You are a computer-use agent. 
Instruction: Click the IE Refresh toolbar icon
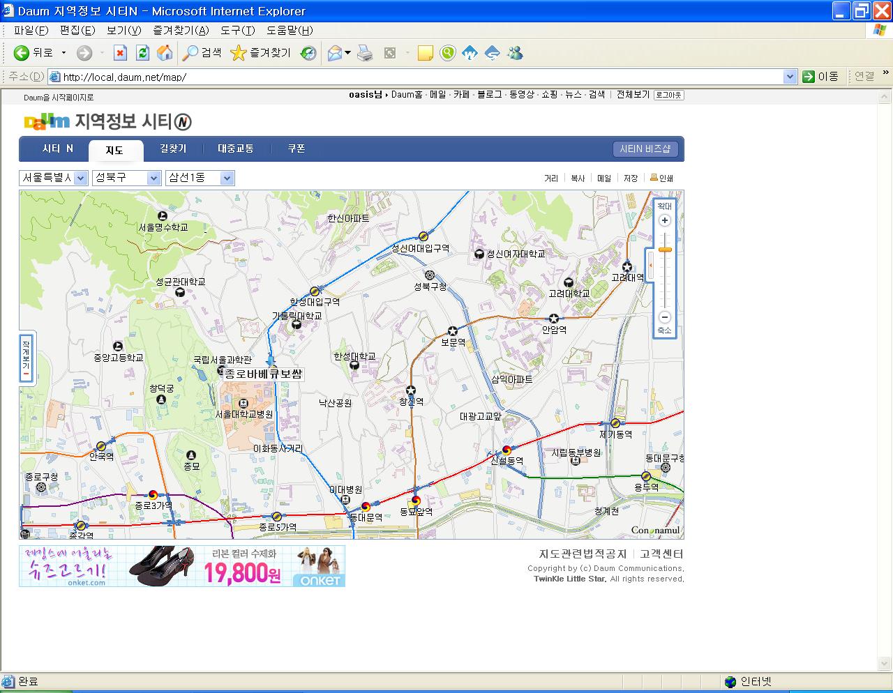(x=142, y=53)
